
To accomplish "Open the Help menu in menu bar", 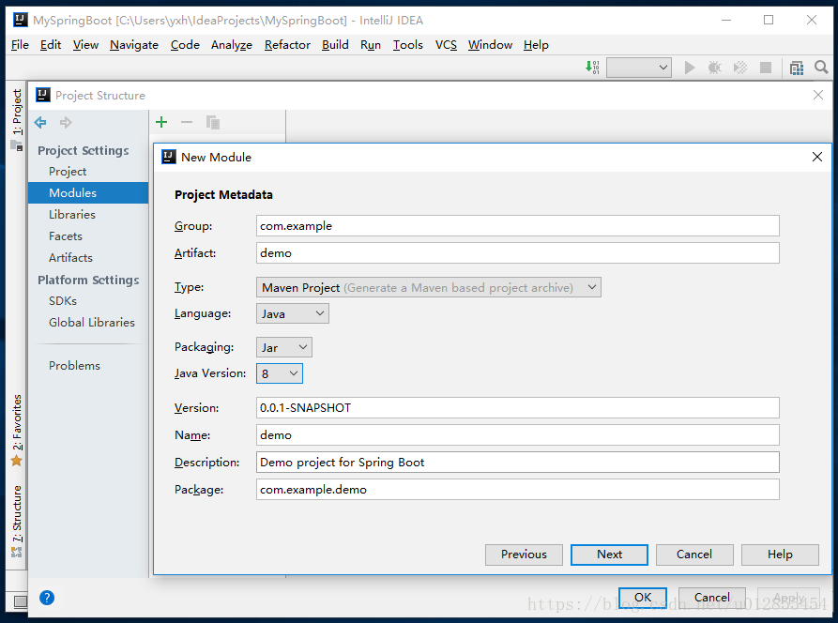I will [536, 45].
